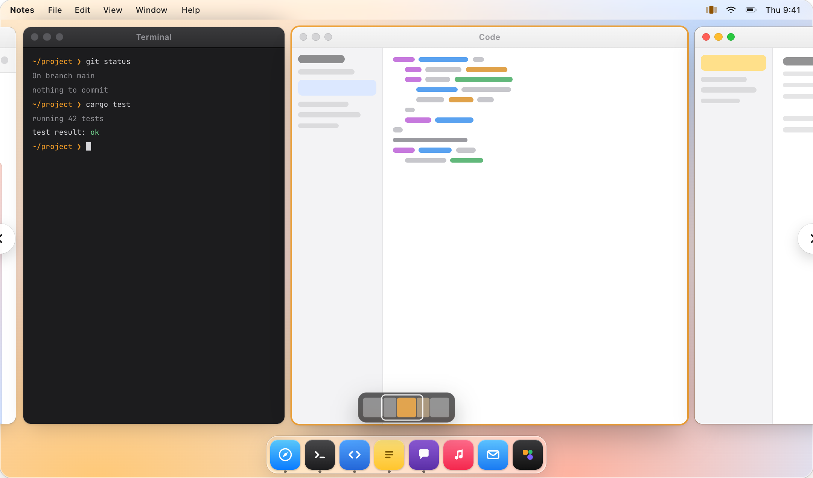Launch the Code editor dock icon

pyautogui.click(x=354, y=455)
